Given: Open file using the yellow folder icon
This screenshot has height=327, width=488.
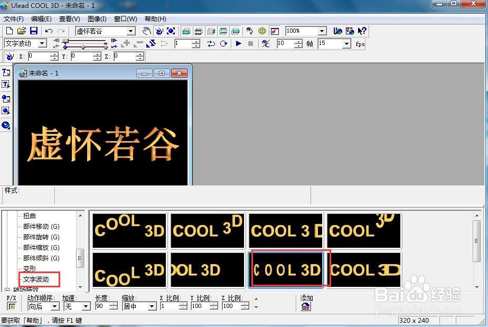Looking at the screenshot, I should click(x=22, y=31).
